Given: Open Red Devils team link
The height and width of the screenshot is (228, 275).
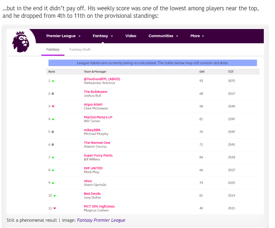Looking at the screenshot, I should click(x=92, y=194).
